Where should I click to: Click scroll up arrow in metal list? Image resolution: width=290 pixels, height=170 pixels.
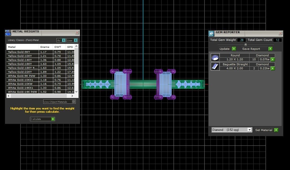point(76,46)
